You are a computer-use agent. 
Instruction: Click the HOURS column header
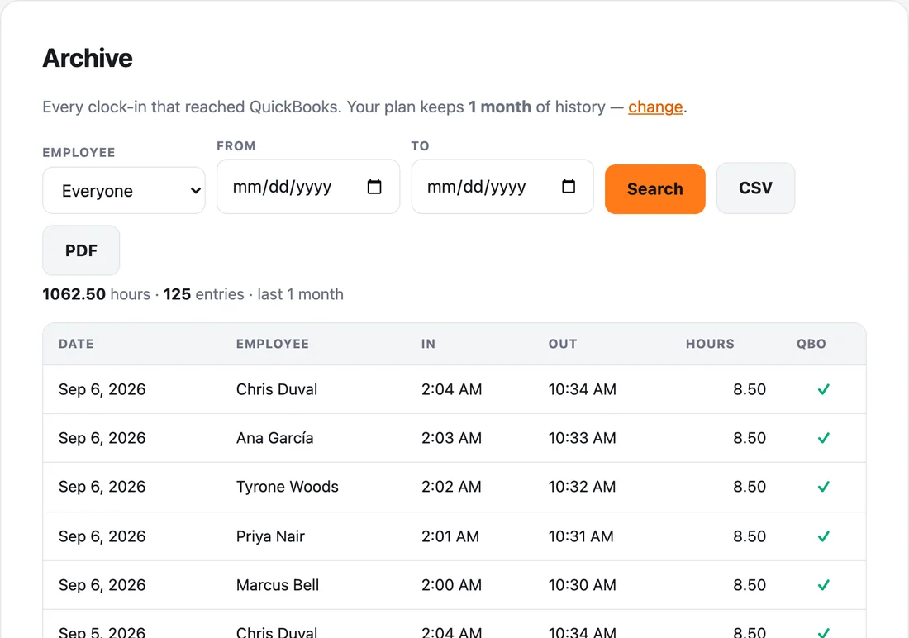pos(710,344)
